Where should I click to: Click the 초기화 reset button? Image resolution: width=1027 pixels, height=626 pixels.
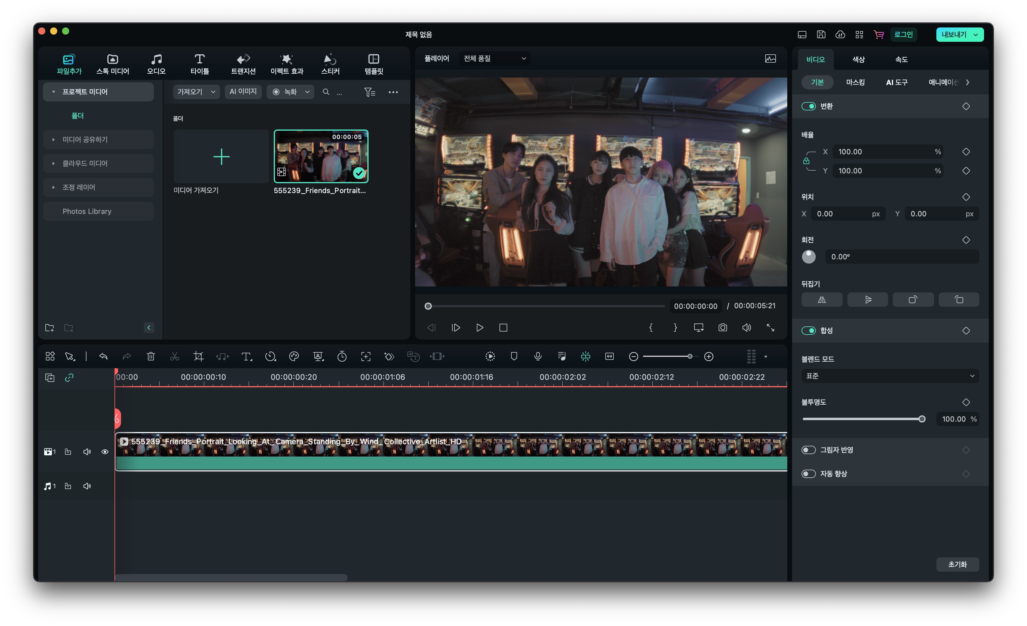click(957, 564)
